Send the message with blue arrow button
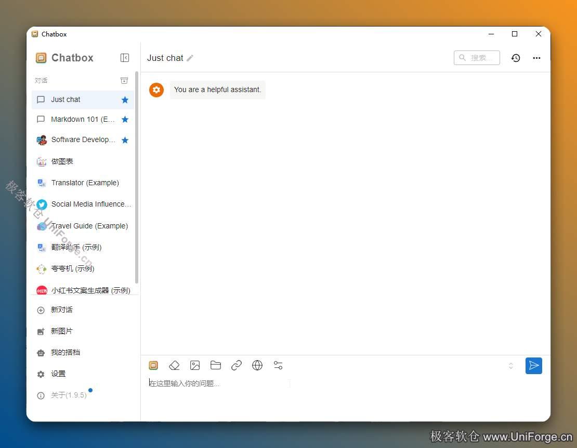Screen dimensions: 577x448 533,365
